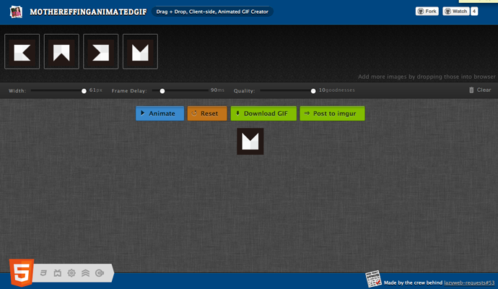Select the first left-pointing frame thumbnail
498x289 pixels.
tap(22, 51)
